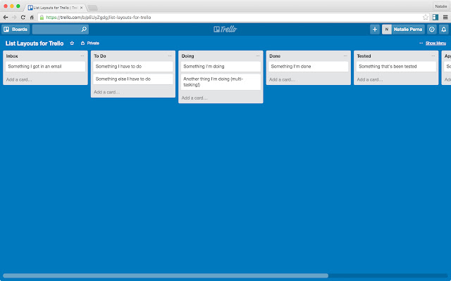Viewport: 451px width, 281px height.
Task: Add a card to To Do list
Action: tap(106, 92)
